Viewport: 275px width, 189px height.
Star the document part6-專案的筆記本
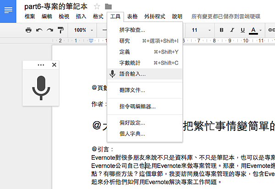click(97, 7)
